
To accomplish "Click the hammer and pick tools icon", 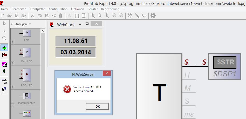I will [x=130, y=16].
